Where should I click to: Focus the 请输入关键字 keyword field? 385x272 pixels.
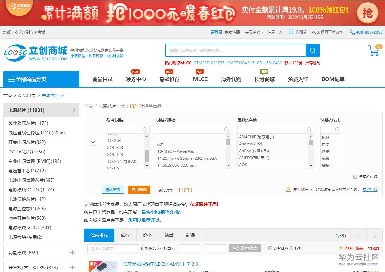(113, 248)
